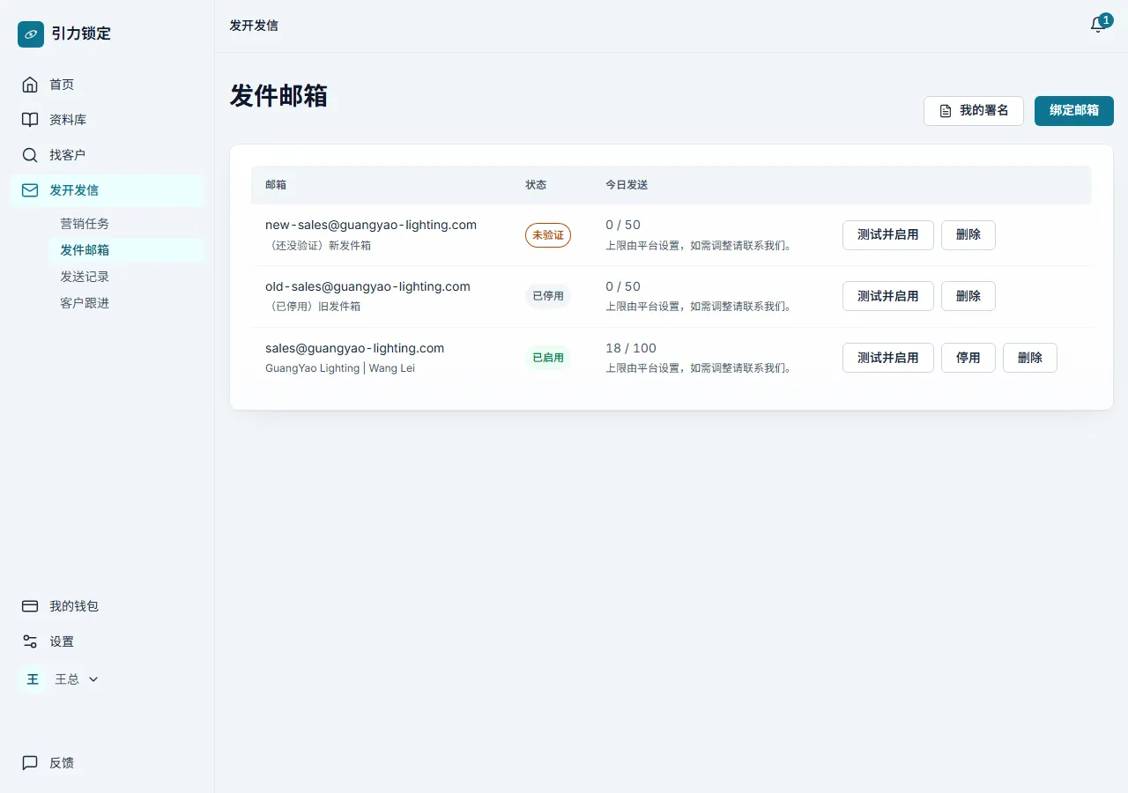Select 找客户 in the sidebar
The height and width of the screenshot is (793, 1128).
108,155
